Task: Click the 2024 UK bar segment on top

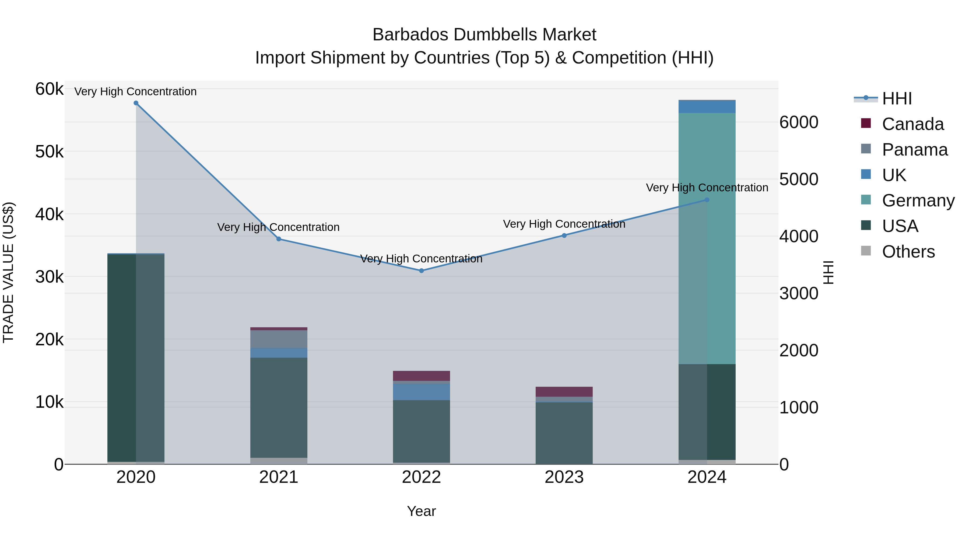Action: pyautogui.click(x=707, y=107)
